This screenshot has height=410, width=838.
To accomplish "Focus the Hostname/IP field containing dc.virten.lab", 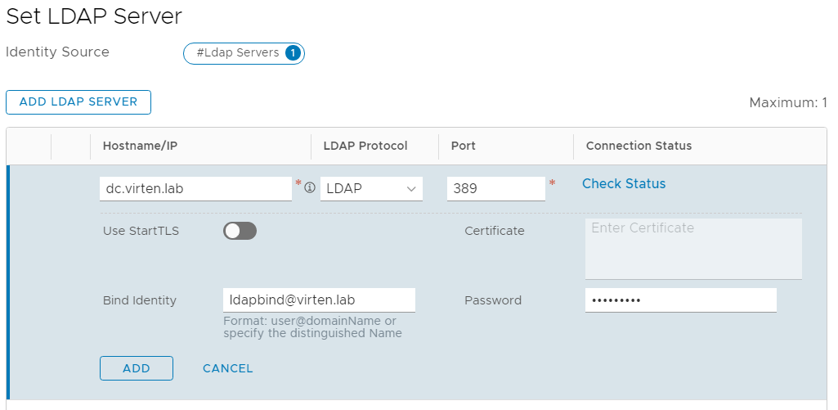I will pos(196,188).
